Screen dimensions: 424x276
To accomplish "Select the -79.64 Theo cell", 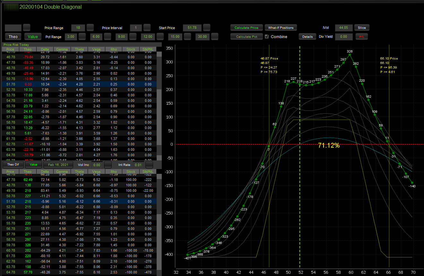I will pyautogui.click(x=28, y=57).
